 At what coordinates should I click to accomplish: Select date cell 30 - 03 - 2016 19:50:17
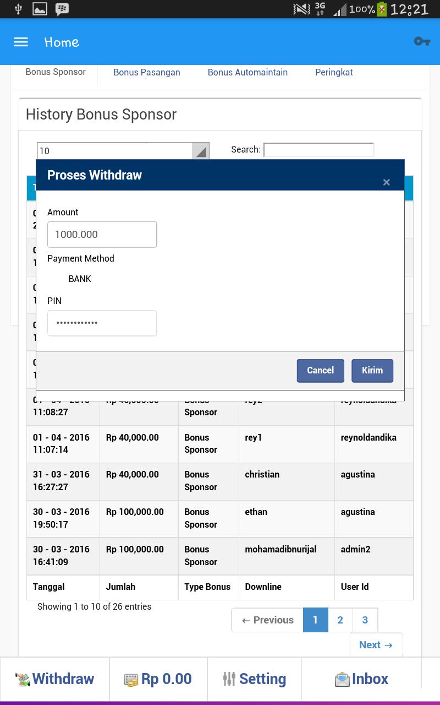(63, 519)
